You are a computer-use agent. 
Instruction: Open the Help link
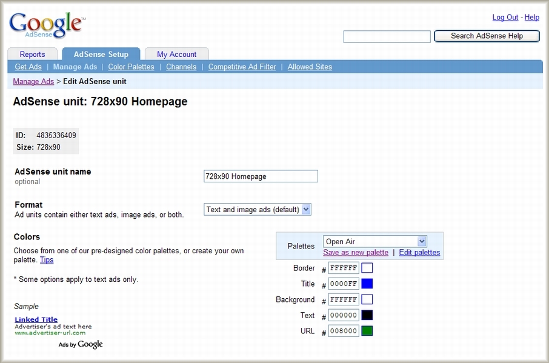tap(531, 17)
